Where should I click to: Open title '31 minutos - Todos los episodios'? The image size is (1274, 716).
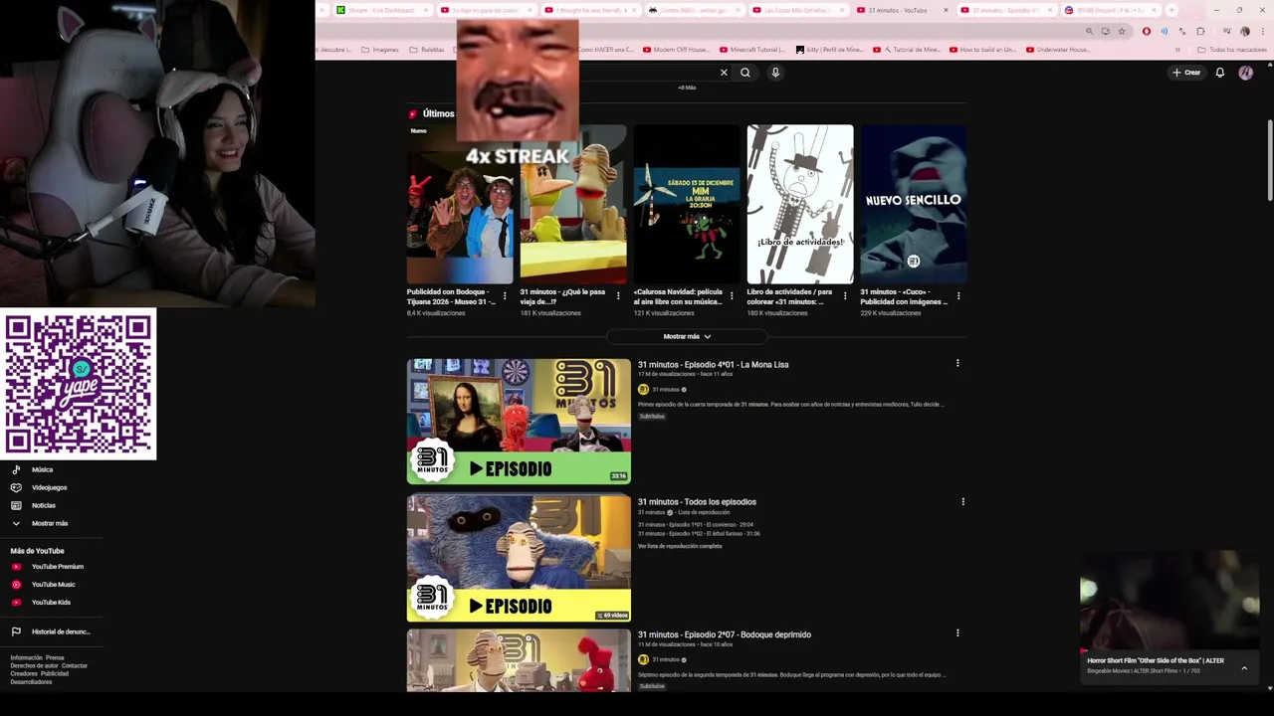[x=697, y=502]
